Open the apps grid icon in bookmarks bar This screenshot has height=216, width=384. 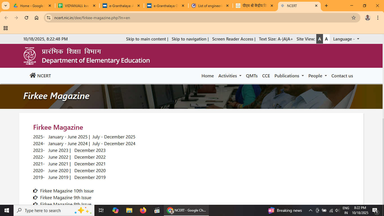click(x=6, y=28)
